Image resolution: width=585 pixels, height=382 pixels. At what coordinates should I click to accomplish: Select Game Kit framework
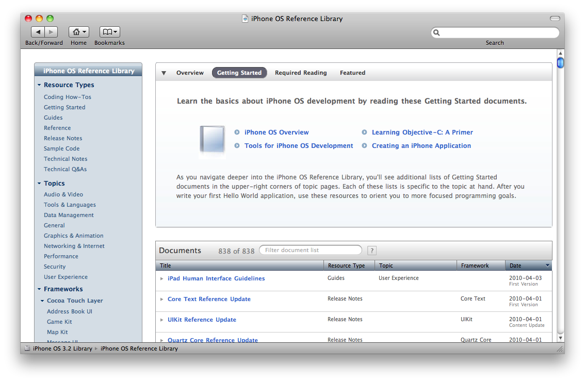[x=59, y=322]
